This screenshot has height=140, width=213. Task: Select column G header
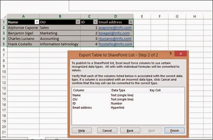(177, 16)
